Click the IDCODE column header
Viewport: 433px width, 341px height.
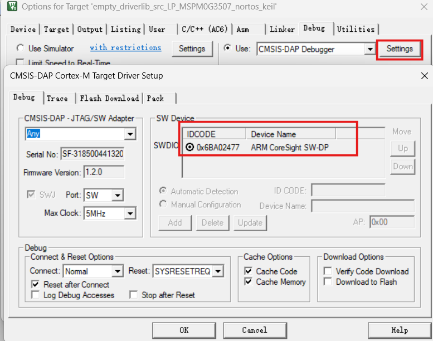coord(215,134)
